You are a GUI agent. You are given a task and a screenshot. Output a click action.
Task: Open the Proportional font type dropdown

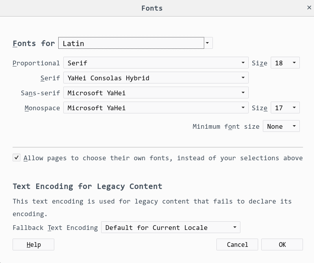156,63
